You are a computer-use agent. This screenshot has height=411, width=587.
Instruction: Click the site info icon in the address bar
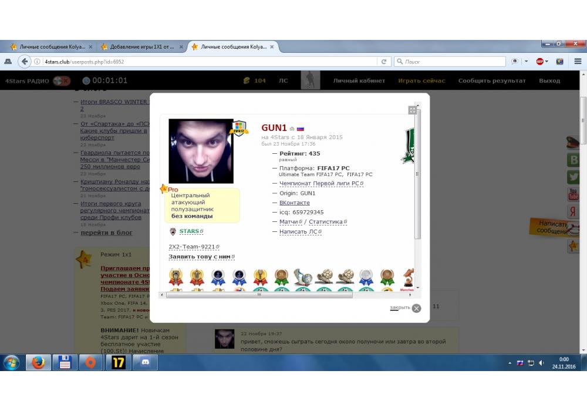pos(37,62)
